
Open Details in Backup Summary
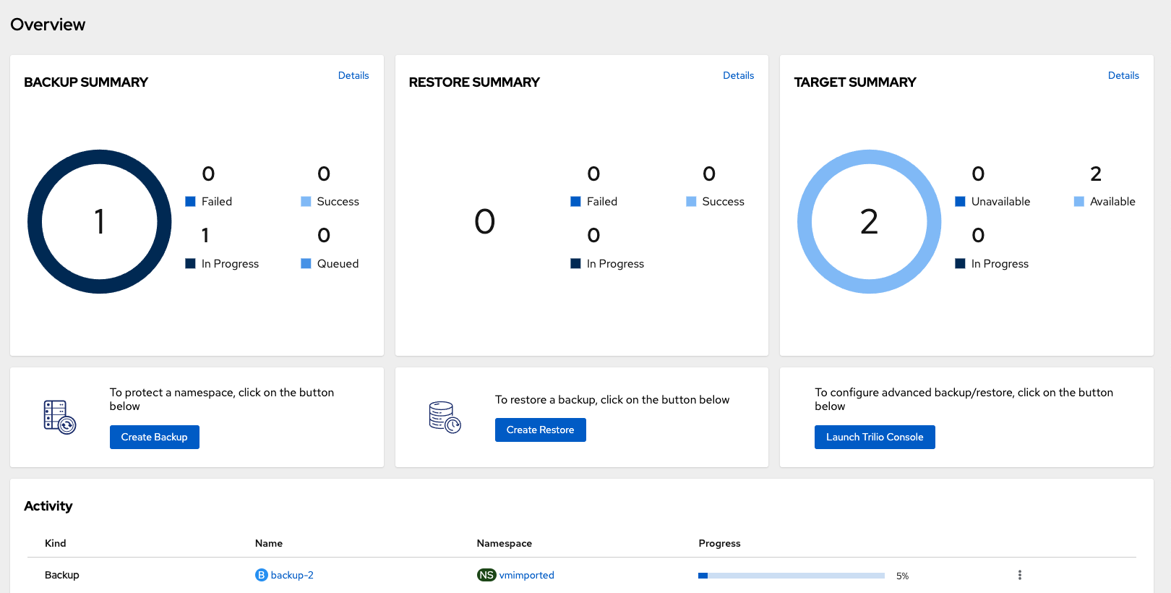coord(353,75)
